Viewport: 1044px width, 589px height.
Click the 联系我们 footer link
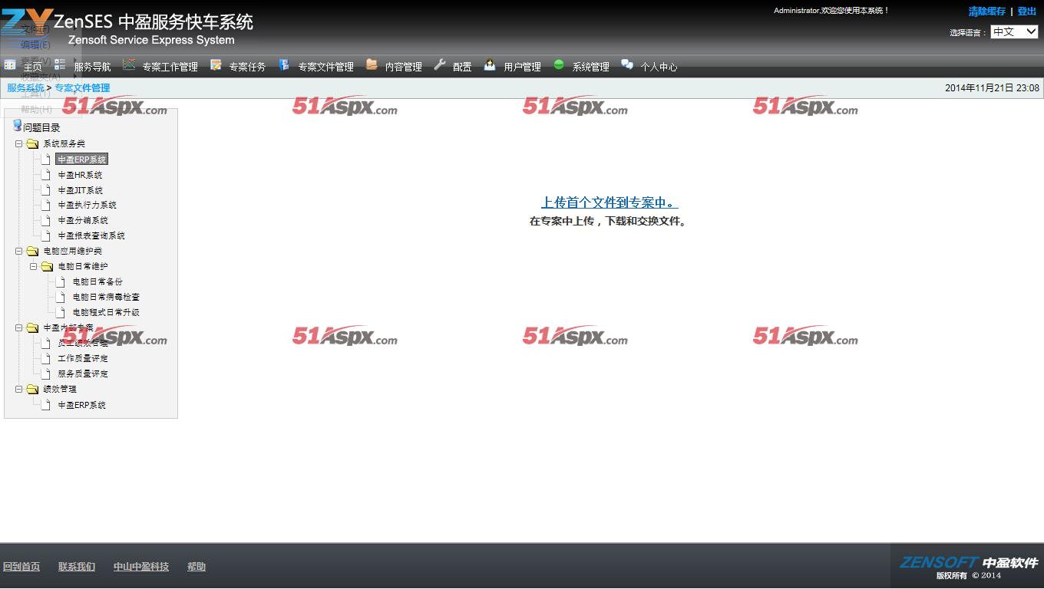pyautogui.click(x=77, y=567)
